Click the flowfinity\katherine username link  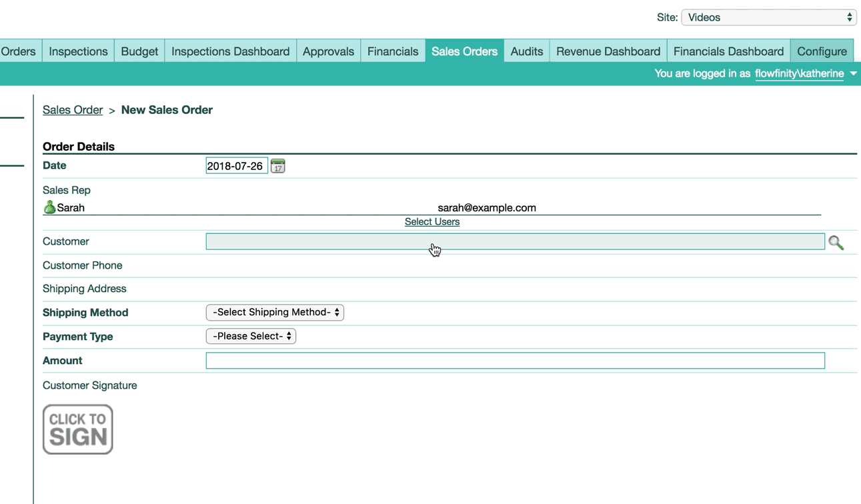coord(799,73)
